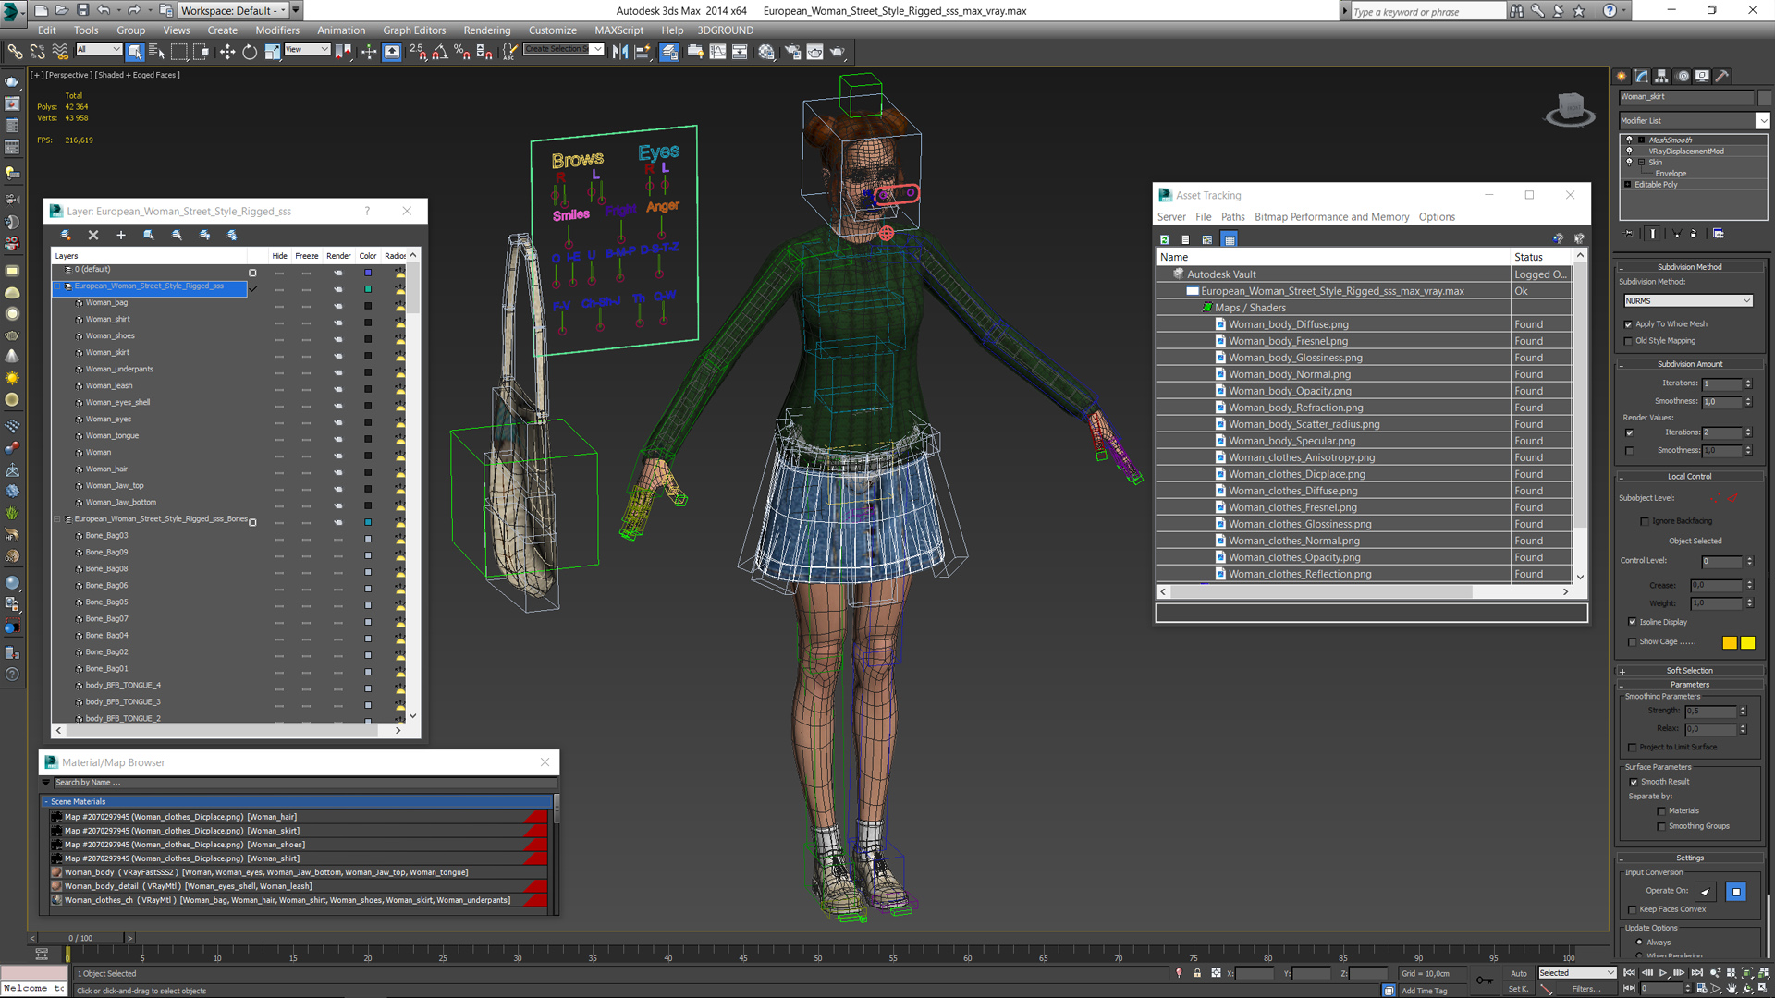This screenshot has width=1775, height=998.
Task: Switch to the Create command panel tab
Action: pos(1622,77)
